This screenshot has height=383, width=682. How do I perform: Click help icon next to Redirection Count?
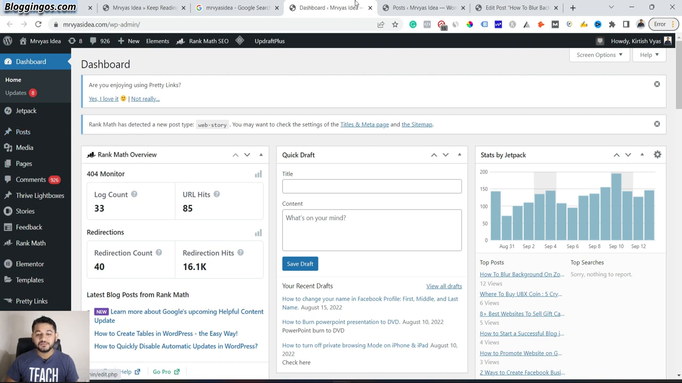[x=158, y=253]
